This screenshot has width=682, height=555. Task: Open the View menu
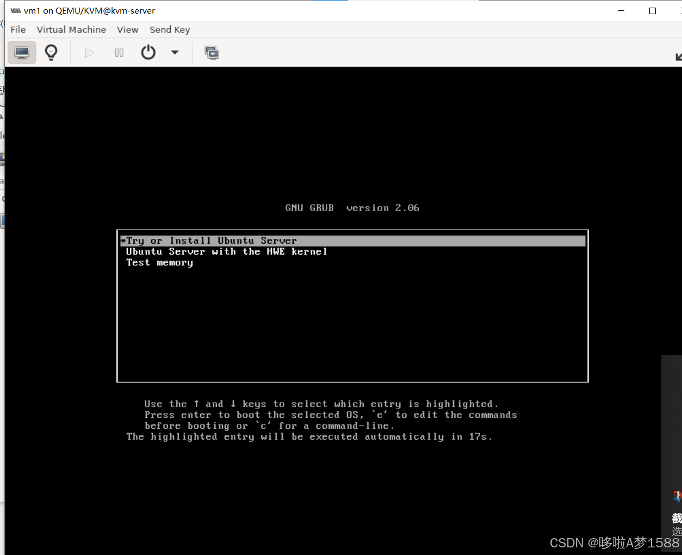pos(128,29)
